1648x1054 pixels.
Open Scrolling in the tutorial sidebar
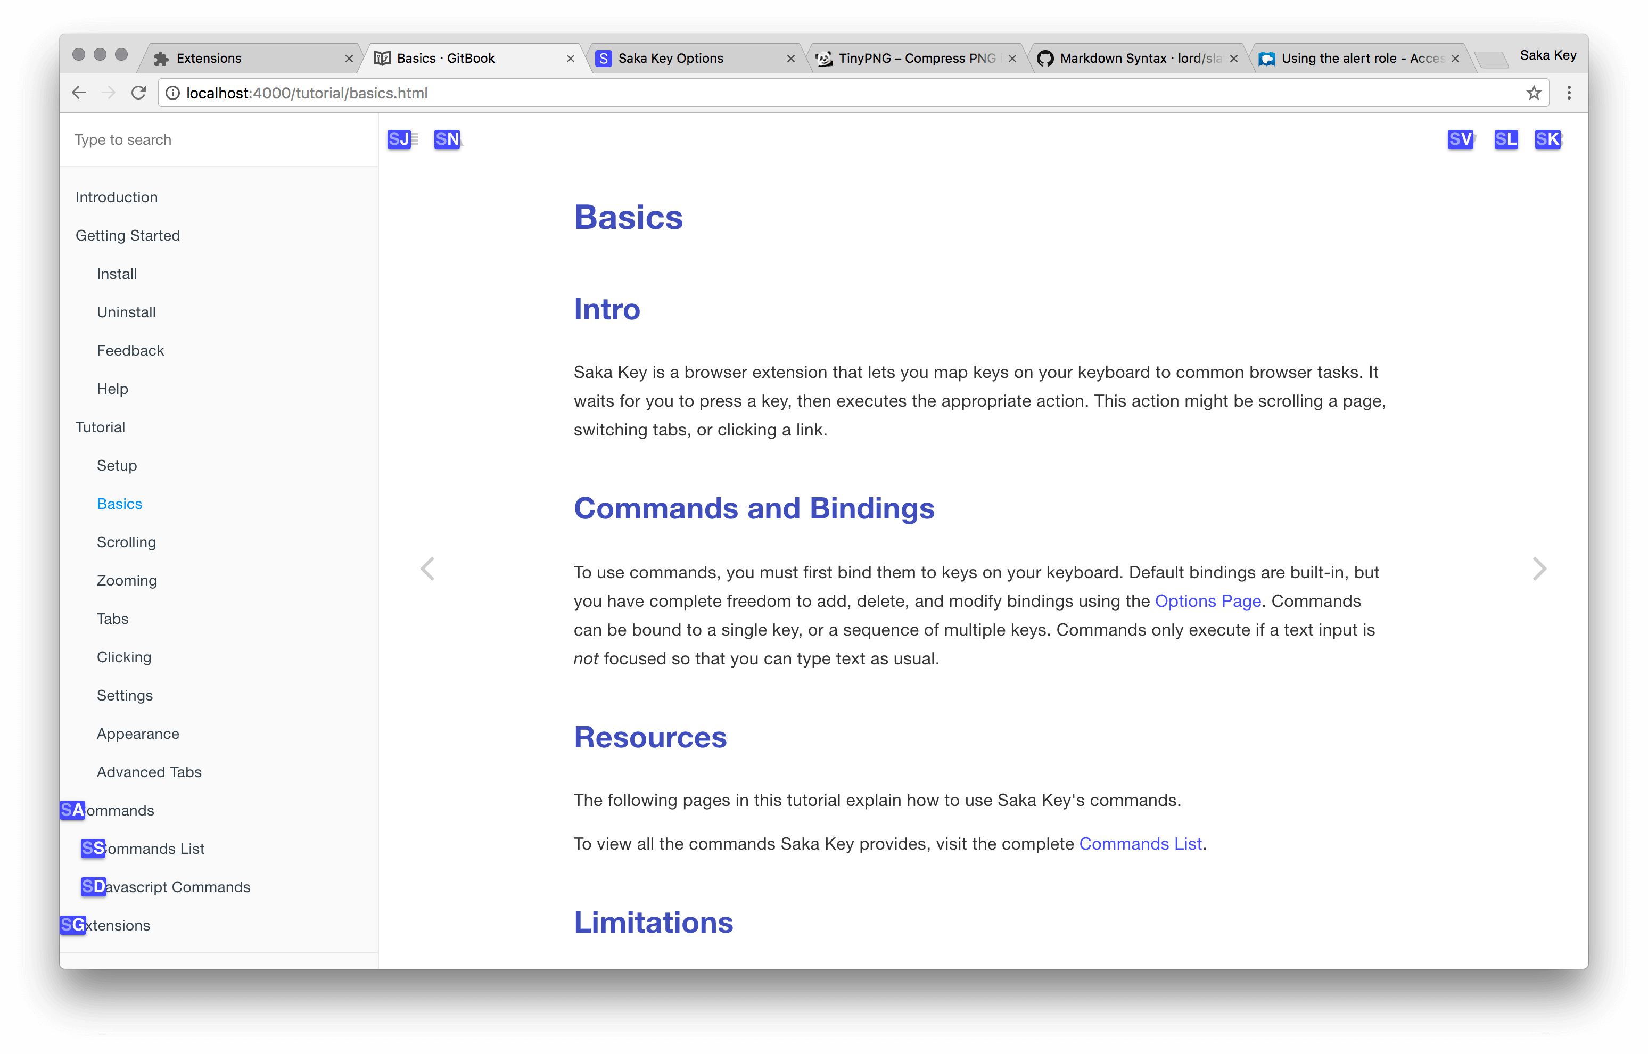(127, 542)
